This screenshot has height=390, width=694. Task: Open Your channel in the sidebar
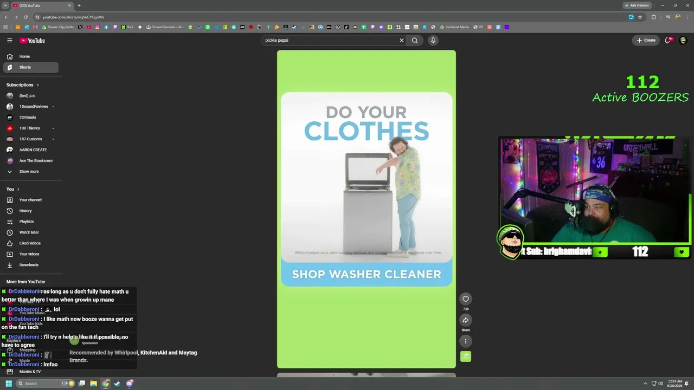click(30, 200)
